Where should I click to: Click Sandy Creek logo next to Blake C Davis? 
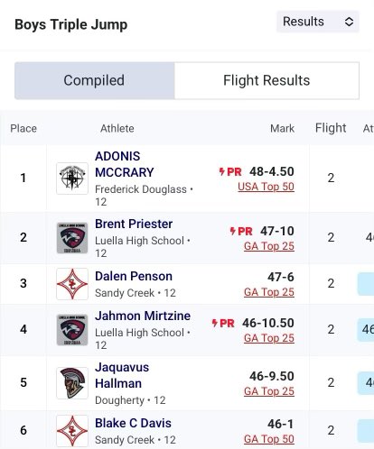[x=72, y=431]
